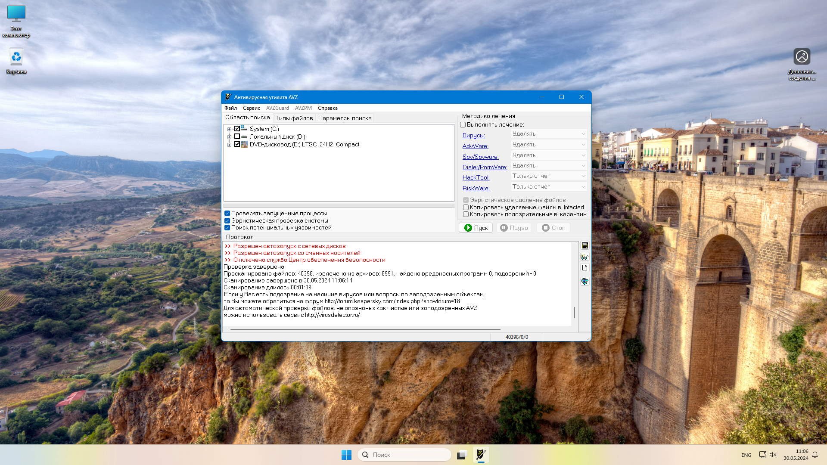Switch to the Типы файлов tab
827x465 pixels.
(x=294, y=118)
